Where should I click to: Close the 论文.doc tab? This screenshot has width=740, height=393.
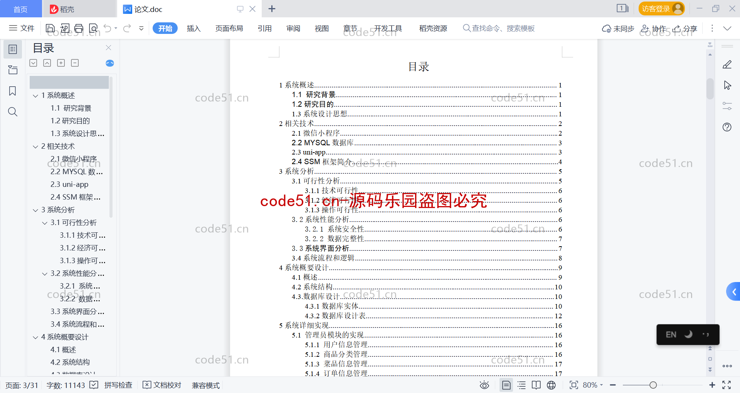point(252,8)
